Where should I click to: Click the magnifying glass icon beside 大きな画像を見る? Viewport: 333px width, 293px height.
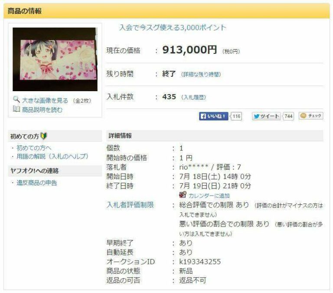(x=16, y=99)
